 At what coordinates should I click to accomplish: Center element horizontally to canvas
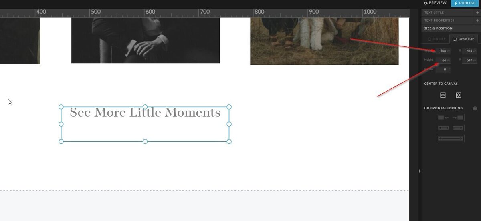[x=443, y=95]
